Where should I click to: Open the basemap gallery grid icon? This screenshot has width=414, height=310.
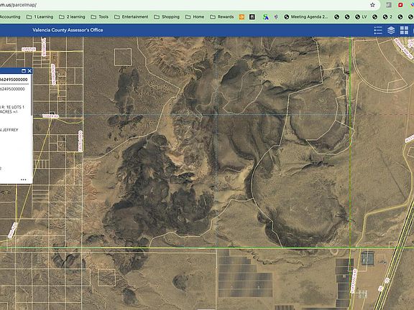point(404,30)
